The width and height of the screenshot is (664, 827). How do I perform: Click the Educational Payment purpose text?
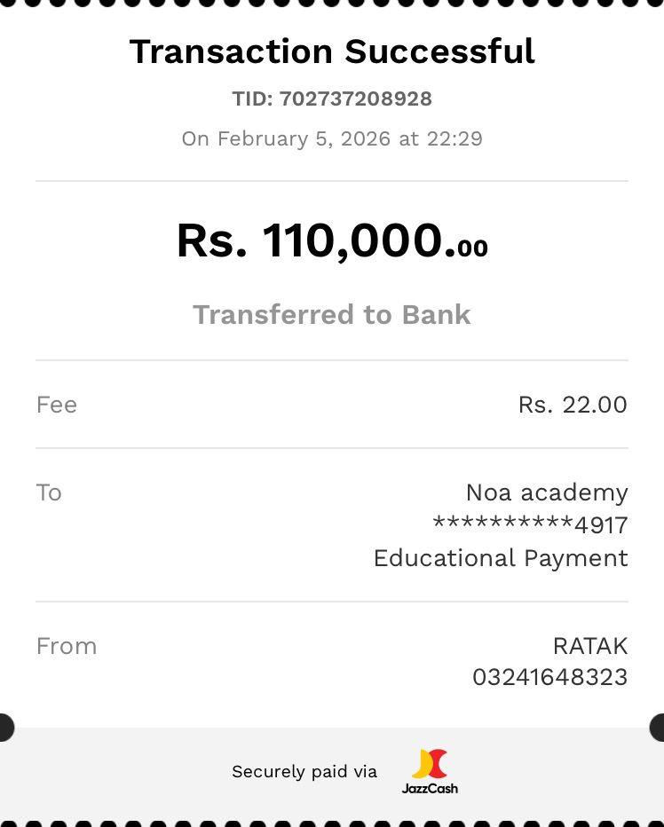[x=501, y=558]
